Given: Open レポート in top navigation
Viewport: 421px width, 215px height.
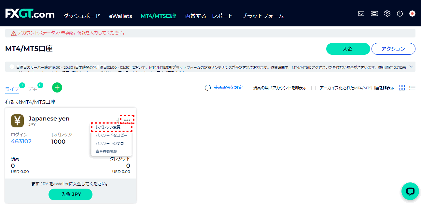Looking at the screenshot, I should tap(222, 16).
